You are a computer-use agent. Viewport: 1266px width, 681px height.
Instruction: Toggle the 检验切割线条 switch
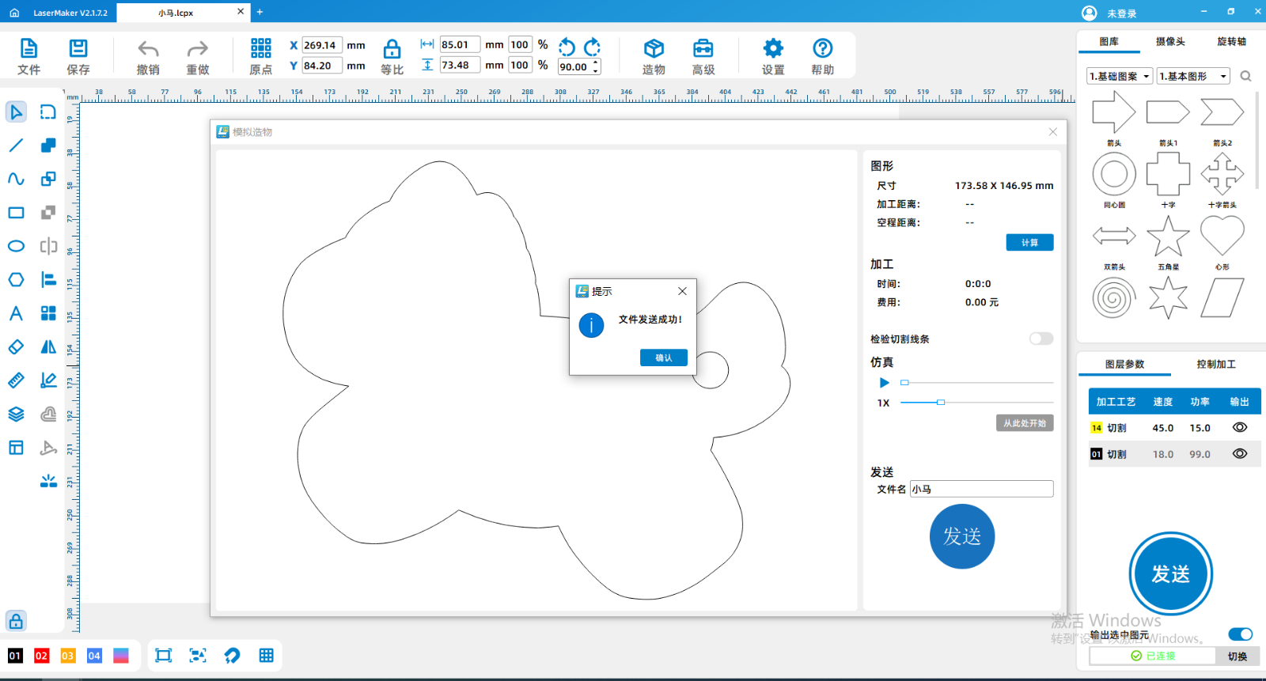click(x=1040, y=339)
